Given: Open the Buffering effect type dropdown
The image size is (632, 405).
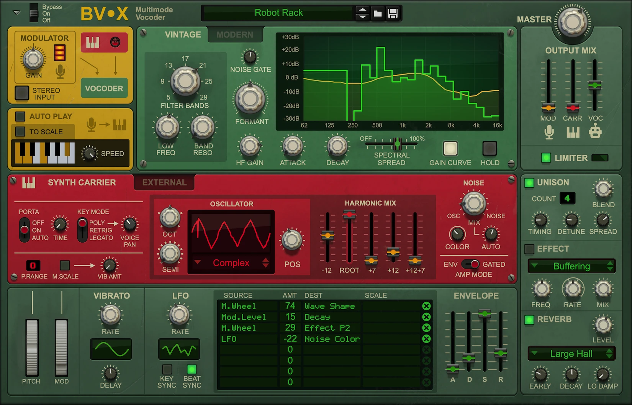Looking at the screenshot, I should (x=571, y=266).
